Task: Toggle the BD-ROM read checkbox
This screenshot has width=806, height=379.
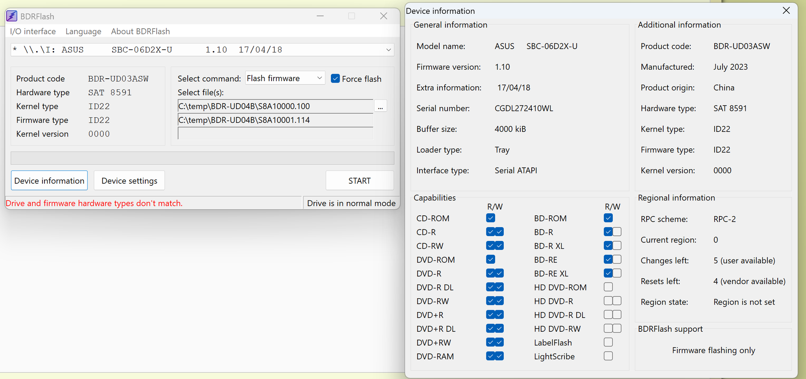Action: (608, 218)
